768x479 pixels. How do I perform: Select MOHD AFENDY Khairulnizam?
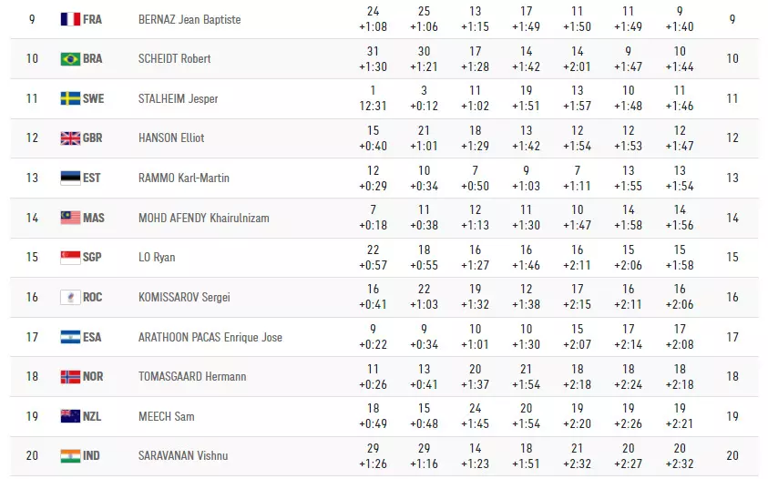203,218
